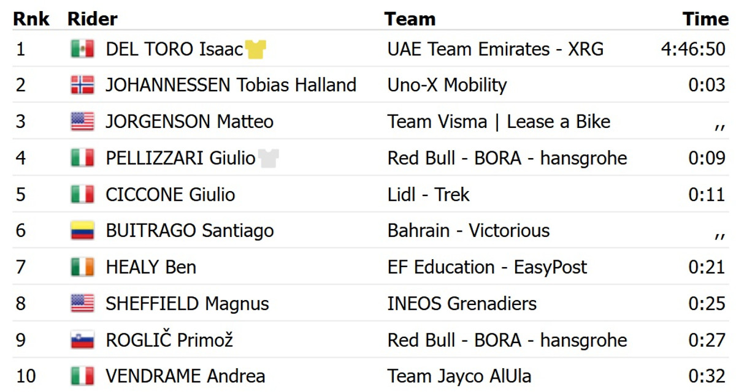The width and height of the screenshot is (736, 392).
Task: Open rider DEL TORO Isaac's profile
Action: click(x=174, y=49)
